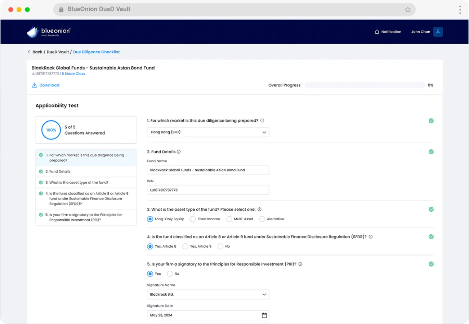Jump to sidebar item 3 asset type

86,183
